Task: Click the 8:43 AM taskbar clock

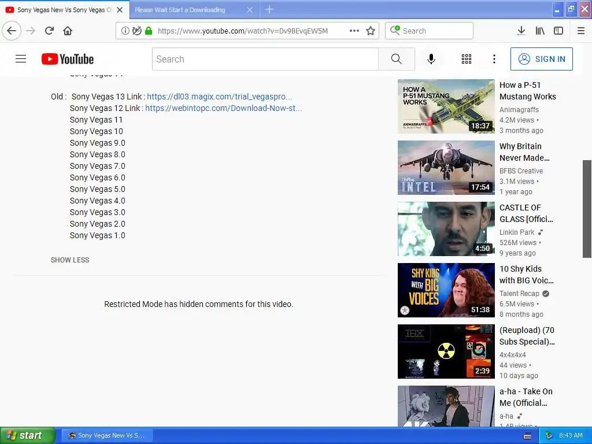Action: 571,435
